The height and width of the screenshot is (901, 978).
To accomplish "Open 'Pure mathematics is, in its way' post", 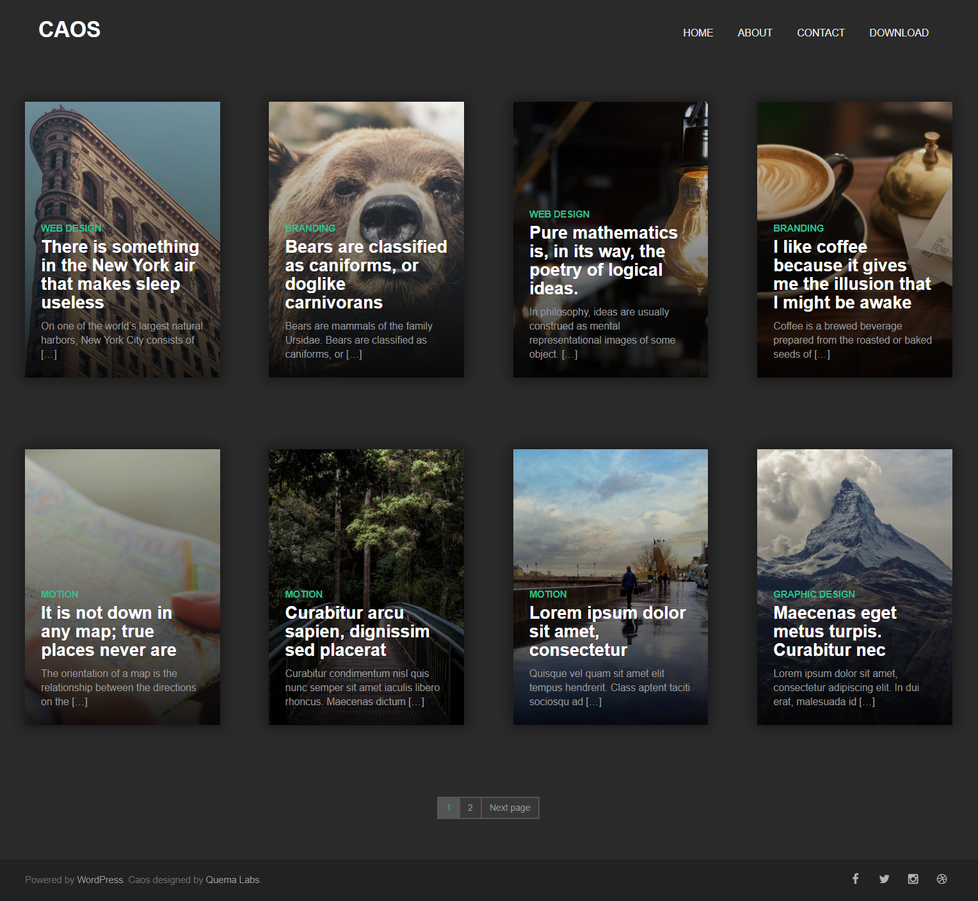I will pos(603,260).
